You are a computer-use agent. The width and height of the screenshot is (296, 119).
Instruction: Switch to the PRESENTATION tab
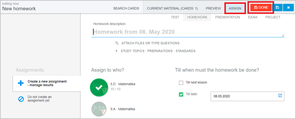pyautogui.click(x=227, y=17)
